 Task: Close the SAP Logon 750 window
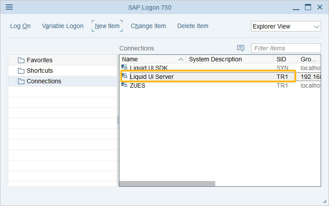320,7
